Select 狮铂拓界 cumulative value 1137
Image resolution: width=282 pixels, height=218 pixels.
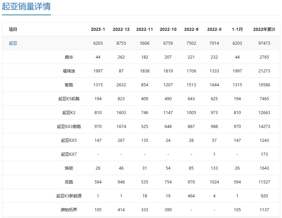[264, 210]
